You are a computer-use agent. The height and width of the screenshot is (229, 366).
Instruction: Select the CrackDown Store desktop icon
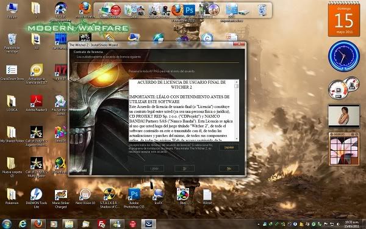(12, 72)
